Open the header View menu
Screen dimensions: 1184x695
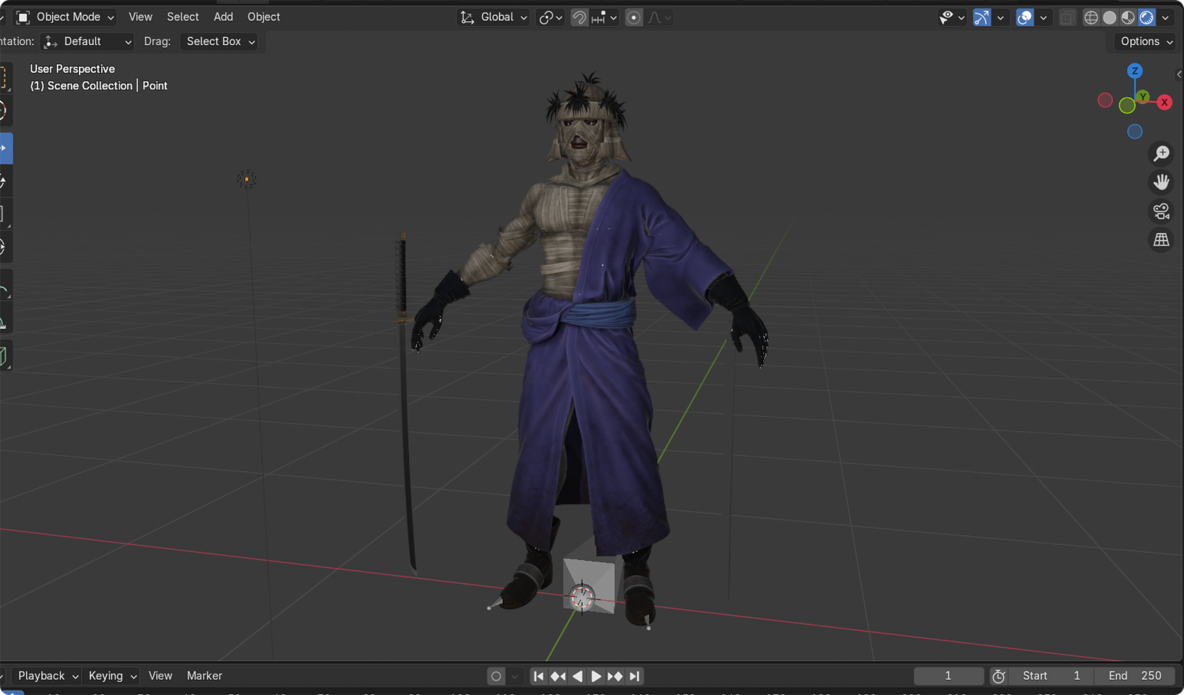141,17
